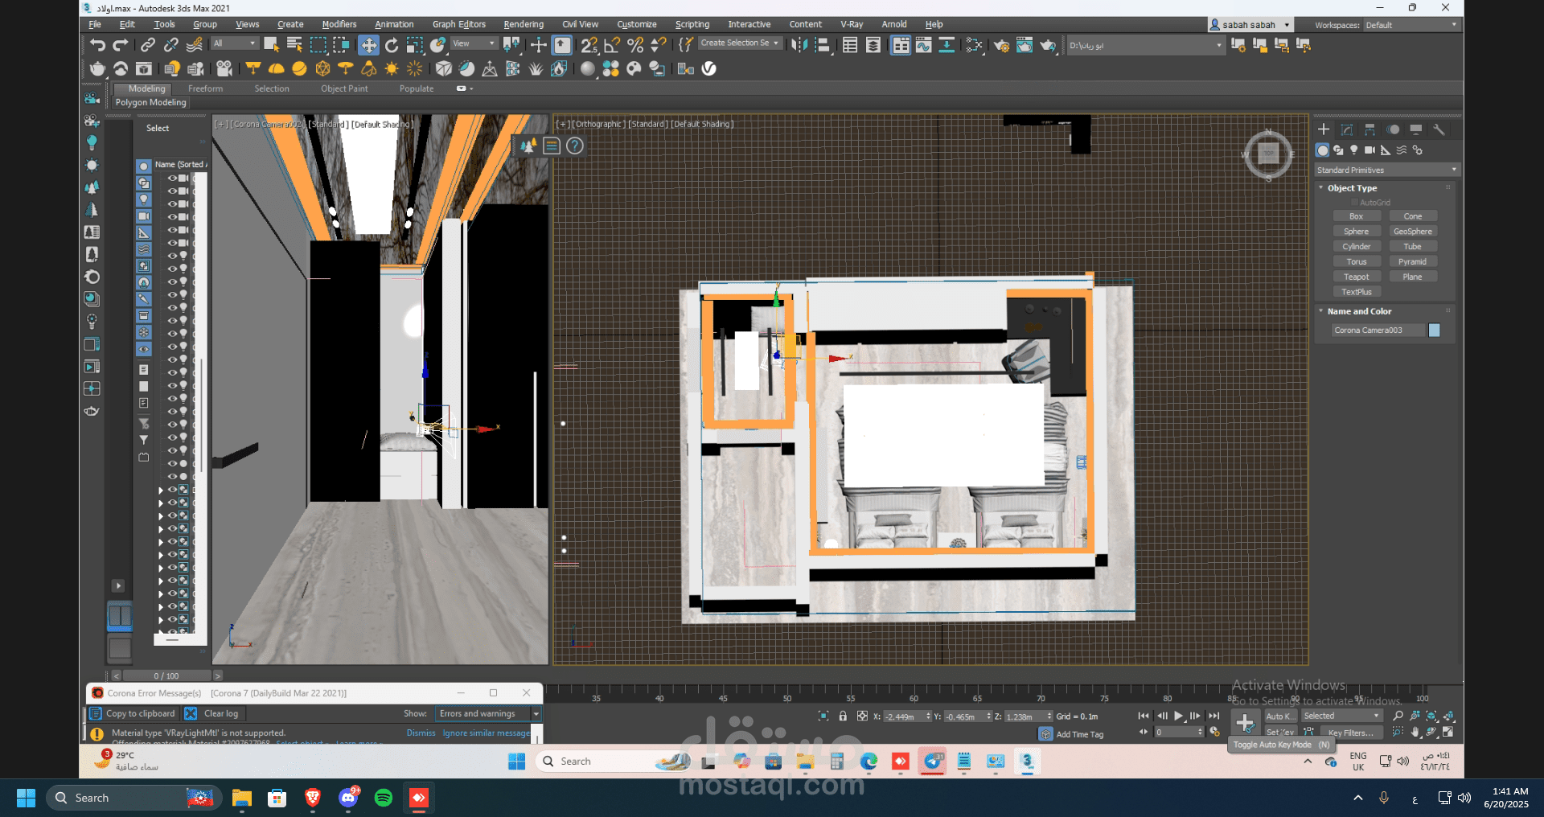Image resolution: width=1544 pixels, height=817 pixels.
Task: Open the Workspaces 'Default' dropdown
Action: (1411, 25)
